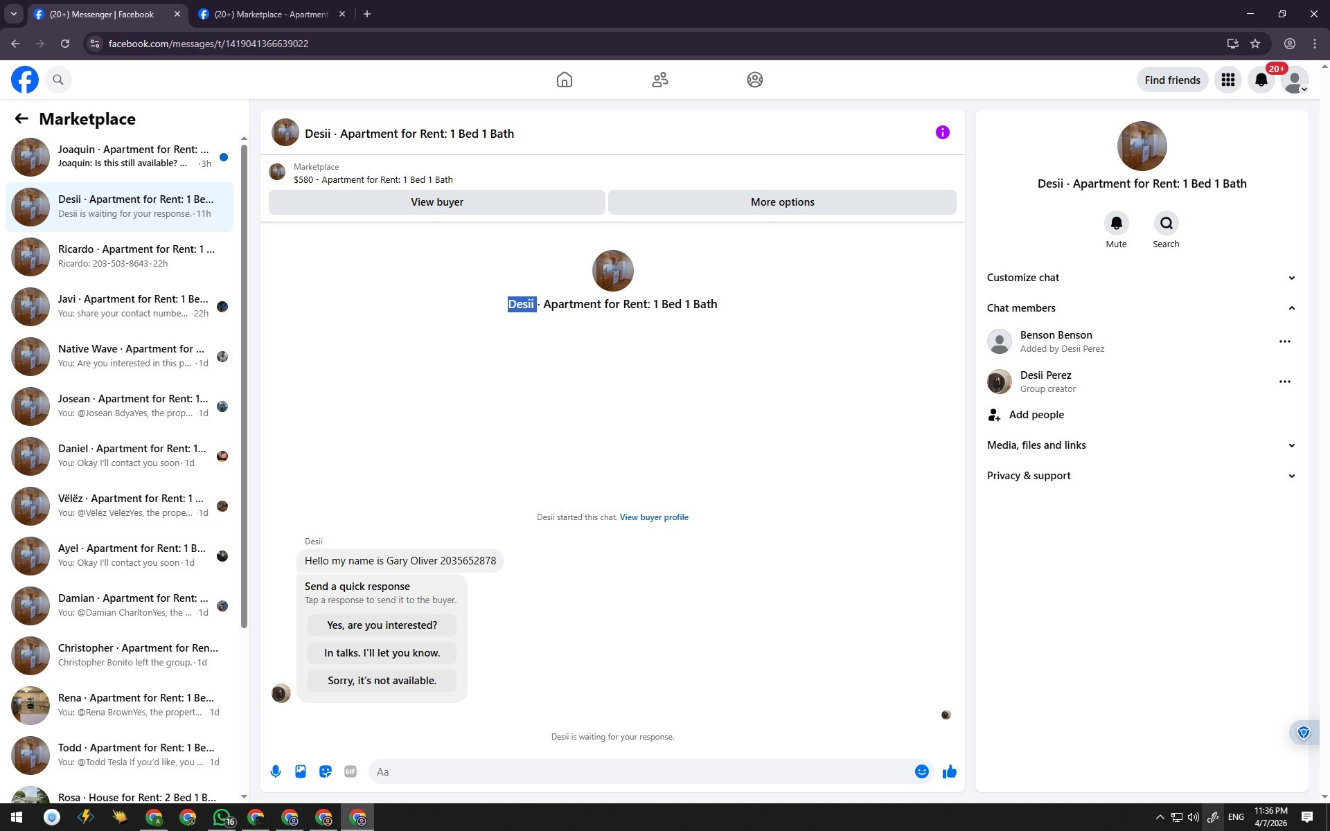1330x831 pixels.
Task: Open Facebook home via the logo
Action: (x=25, y=80)
